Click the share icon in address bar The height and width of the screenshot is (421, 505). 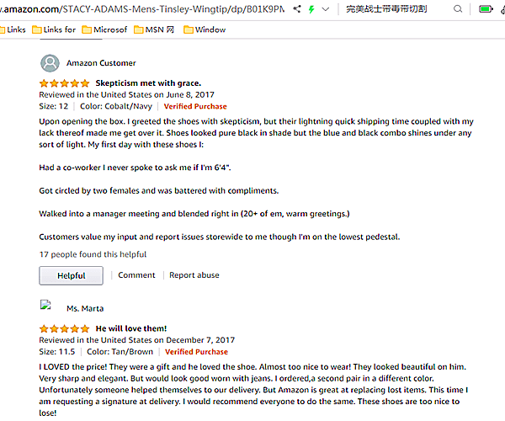(295, 9)
